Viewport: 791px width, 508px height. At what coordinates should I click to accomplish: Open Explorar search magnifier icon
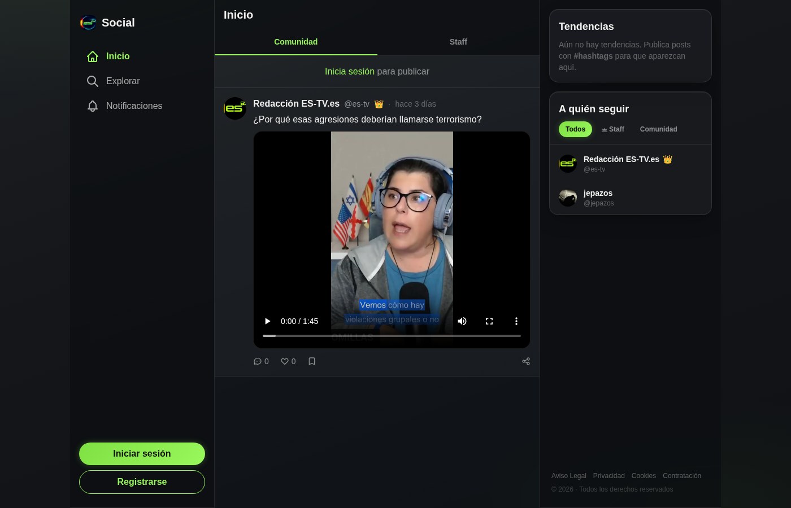pos(93,81)
